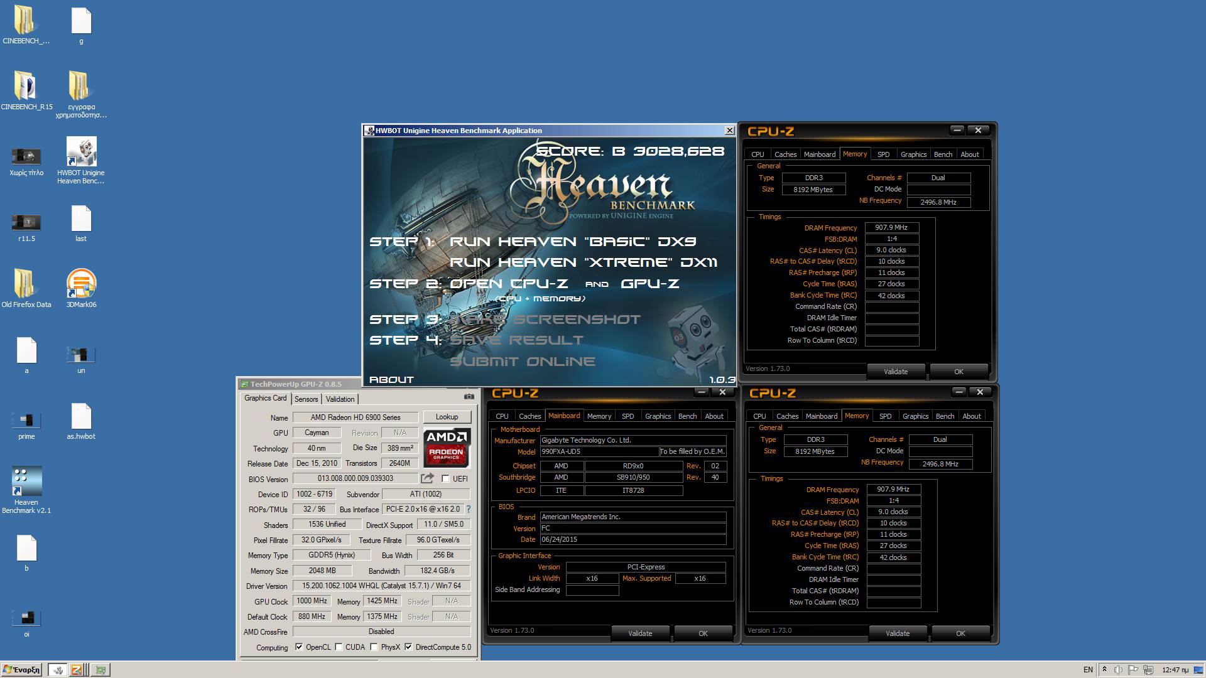Screen dimensions: 1206x678
Task: Select the GPU-Z Graphics Card tab
Action: (x=265, y=398)
